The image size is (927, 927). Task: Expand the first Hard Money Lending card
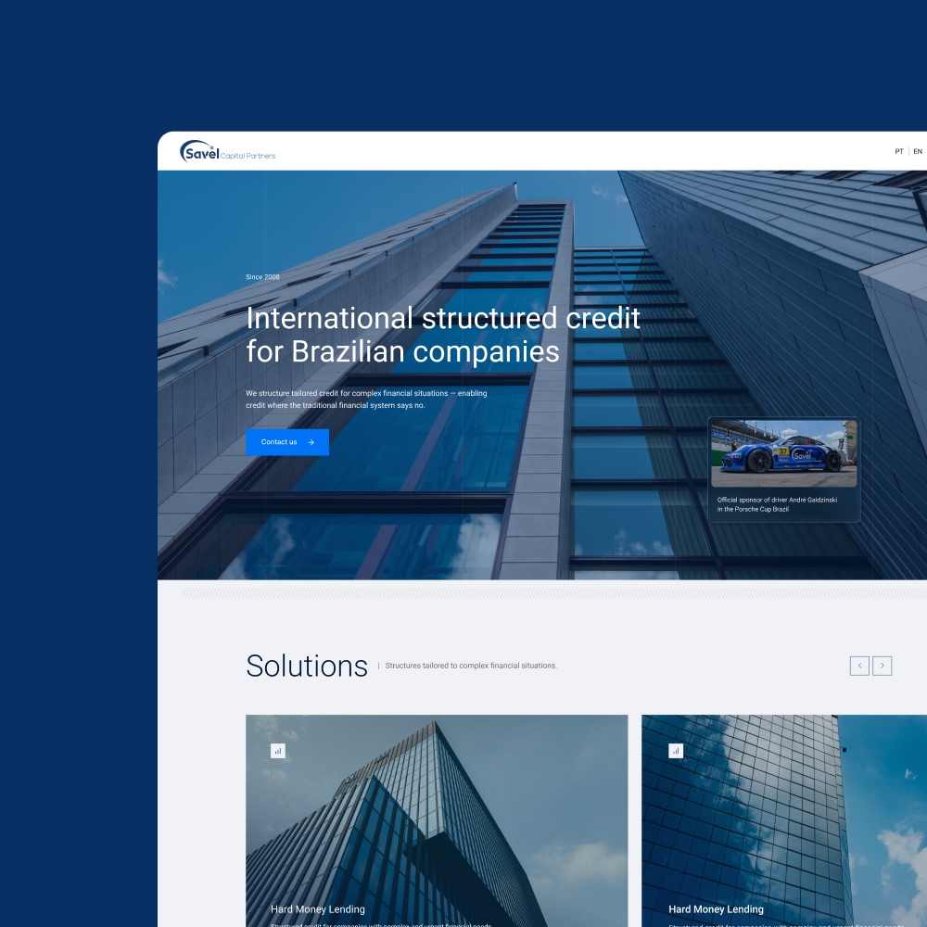pos(437,820)
